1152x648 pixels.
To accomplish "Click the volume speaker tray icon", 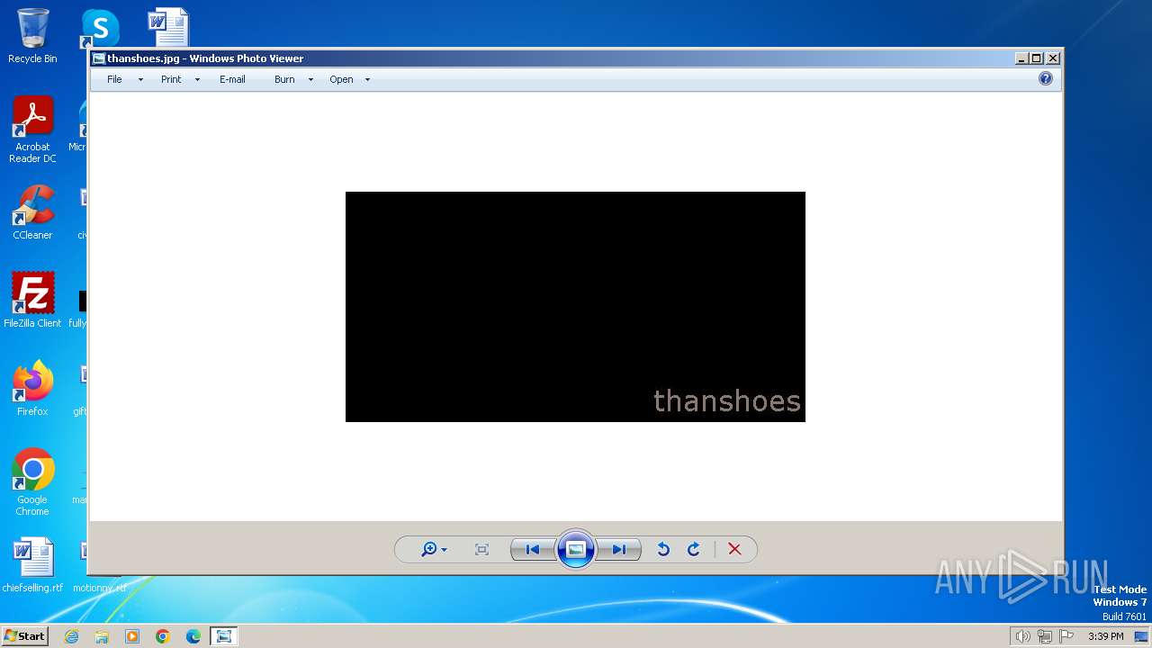I will 1022,636.
